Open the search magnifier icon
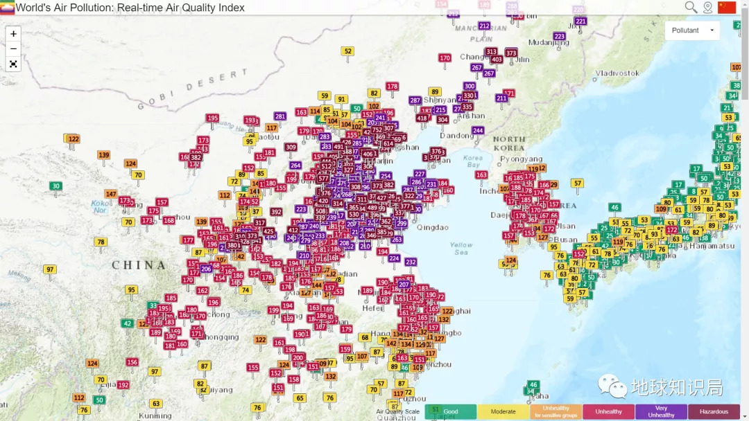The width and height of the screenshot is (749, 421). [x=691, y=7]
